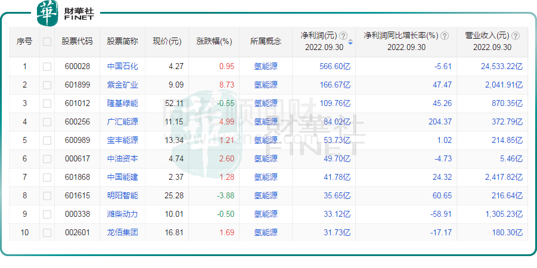
Task: Click current price 52.11
Action: [174, 104]
